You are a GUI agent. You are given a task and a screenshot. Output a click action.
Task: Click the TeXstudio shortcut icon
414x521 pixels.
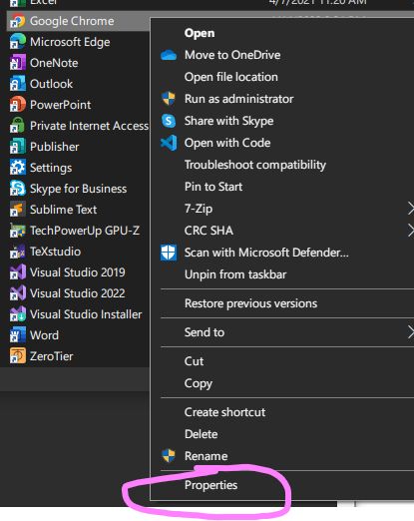pos(18,252)
